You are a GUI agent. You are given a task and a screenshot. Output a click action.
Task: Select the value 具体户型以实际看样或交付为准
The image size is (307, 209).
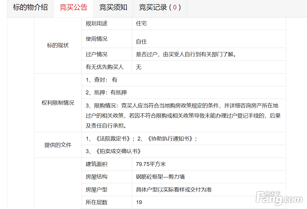coord(174,189)
